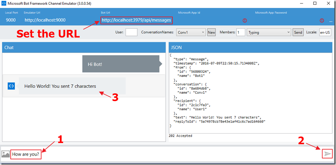This screenshot has width=336, height=165.
Task: Click the Microsoft App Id warning icon
Action: [244, 20]
